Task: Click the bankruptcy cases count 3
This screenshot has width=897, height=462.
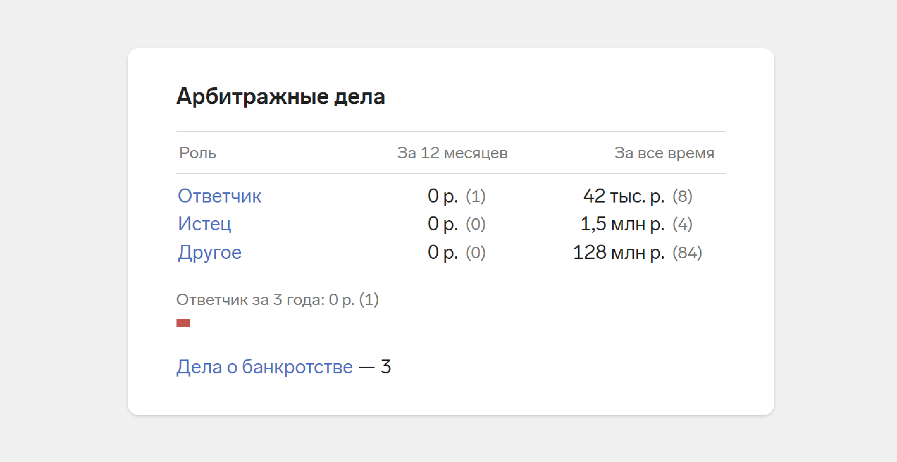Action: pos(386,366)
